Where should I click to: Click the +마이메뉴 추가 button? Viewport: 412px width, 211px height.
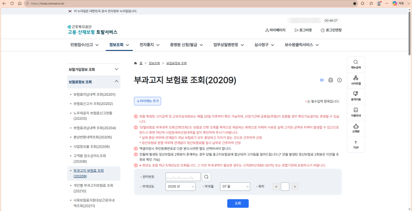pyautogui.click(x=147, y=101)
